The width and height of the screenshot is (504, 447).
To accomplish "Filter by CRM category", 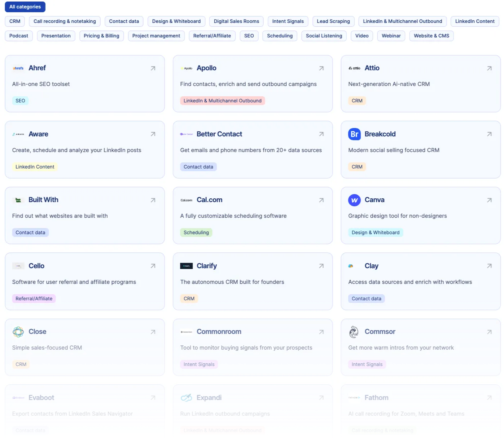I will click(15, 21).
